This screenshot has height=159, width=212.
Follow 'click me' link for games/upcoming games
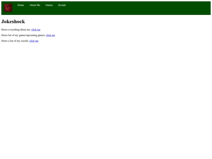click(x=50, y=35)
